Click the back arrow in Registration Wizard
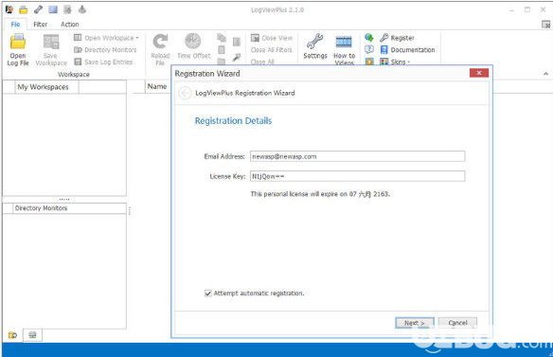Image resolution: width=553 pixels, height=357 pixels. 185,93
